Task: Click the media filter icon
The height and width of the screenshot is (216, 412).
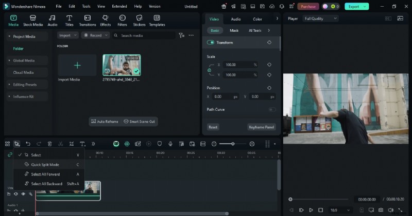Action: (x=181, y=35)
